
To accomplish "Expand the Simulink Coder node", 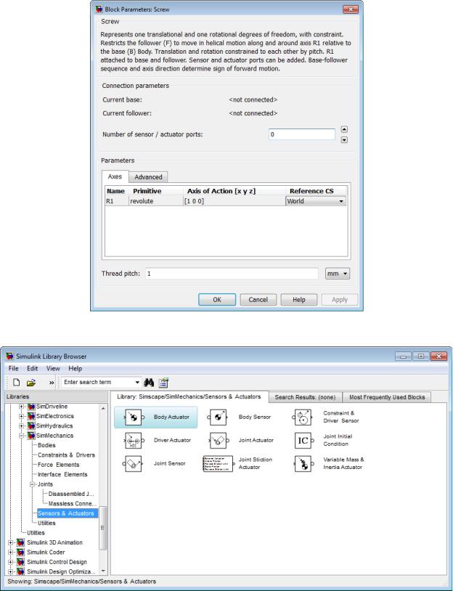I will 11,553.
